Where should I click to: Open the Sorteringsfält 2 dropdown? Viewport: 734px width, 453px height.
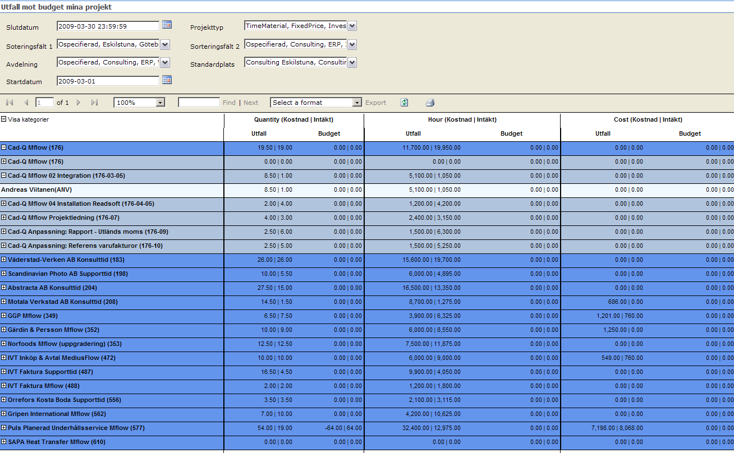[x=352, y=44]
